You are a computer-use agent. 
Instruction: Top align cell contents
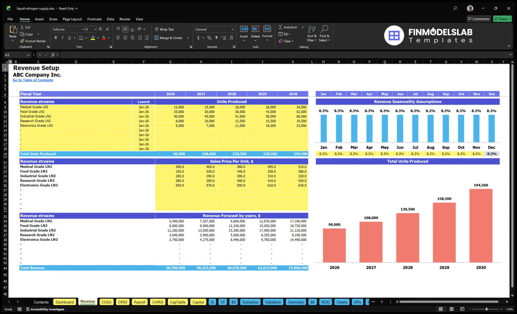[x=118, y=29]
